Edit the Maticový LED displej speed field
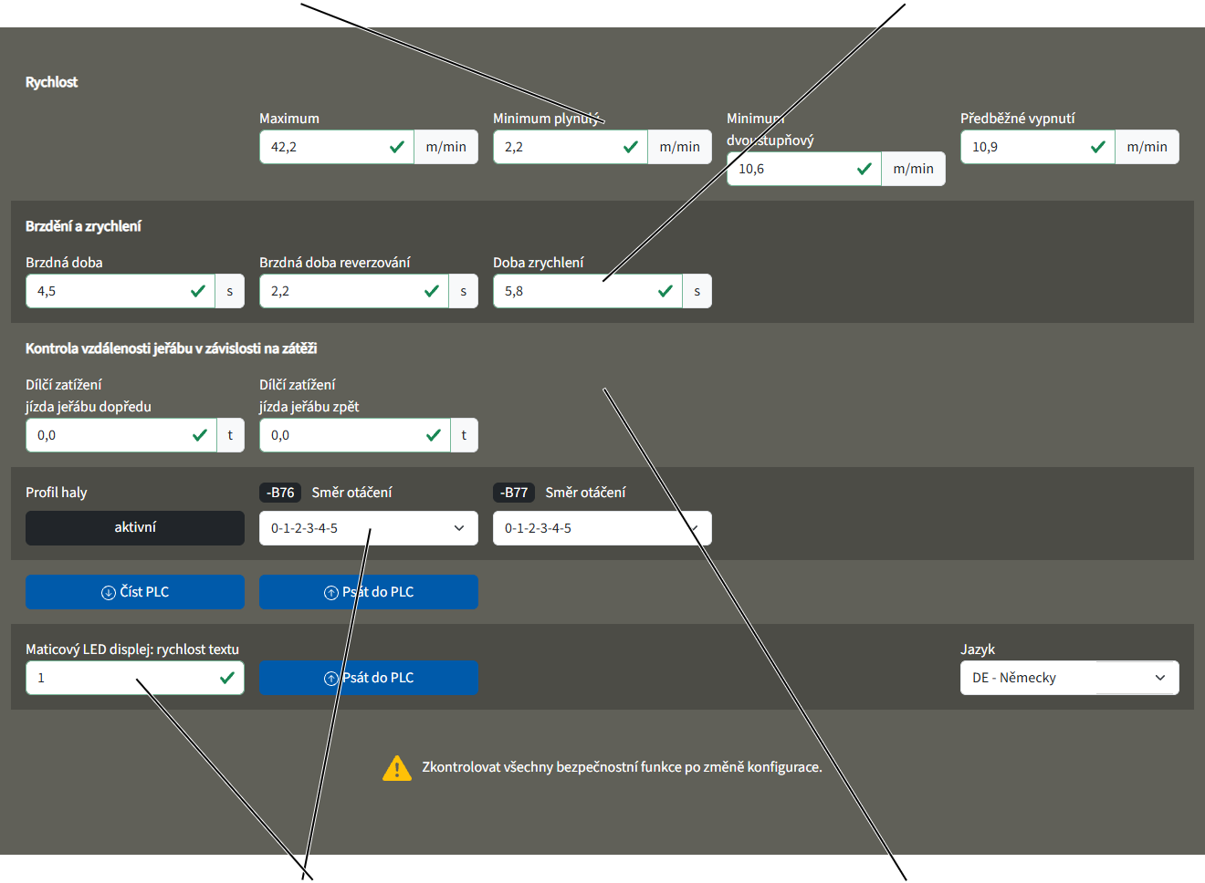The image size is (1205, 883). tap(135, 678)
